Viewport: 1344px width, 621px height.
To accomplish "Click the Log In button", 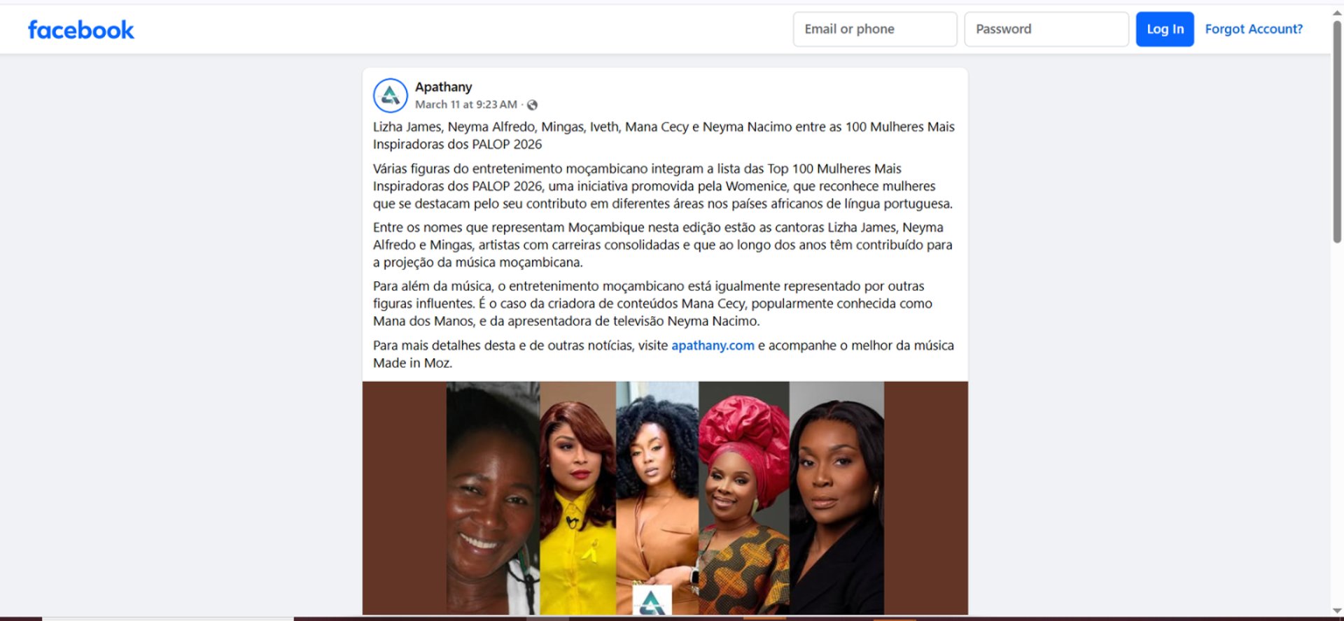I will [x=1165, y=29].
